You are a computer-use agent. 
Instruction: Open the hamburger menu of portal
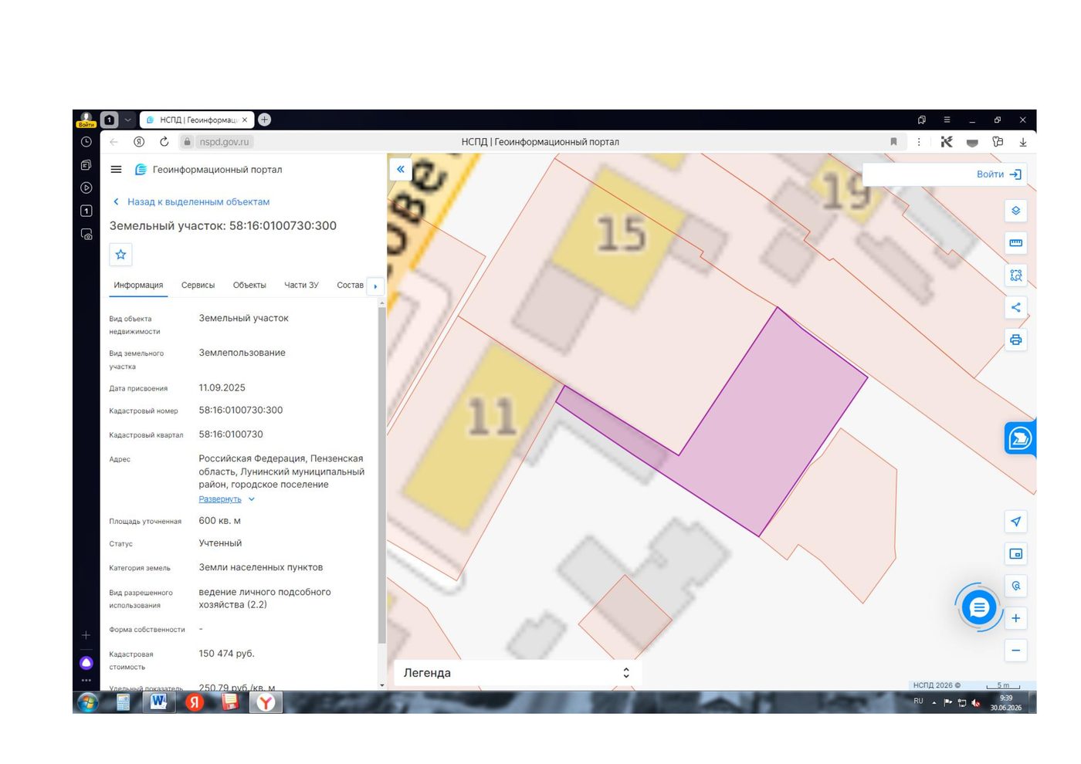click(x=117, y=170)
